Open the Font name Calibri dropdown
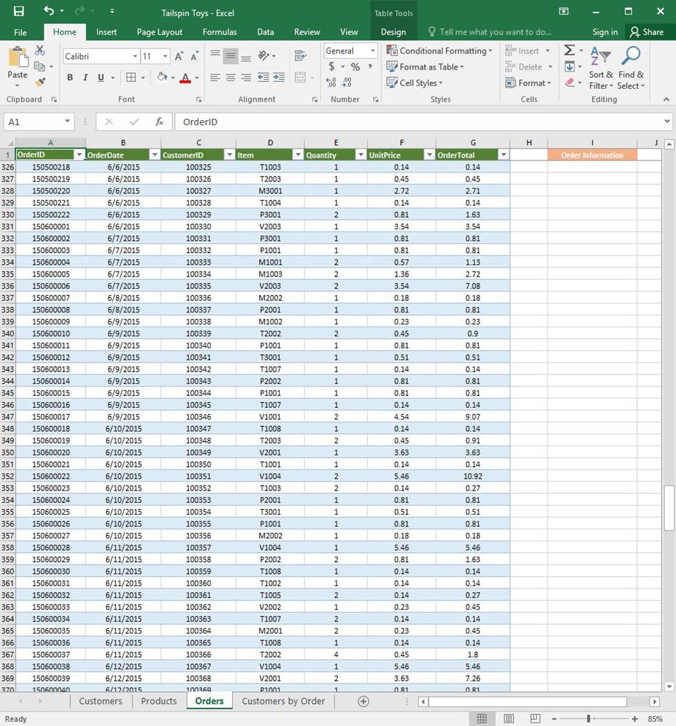The height and width of the screenshot is (726, 676). [x=135, y=56]
